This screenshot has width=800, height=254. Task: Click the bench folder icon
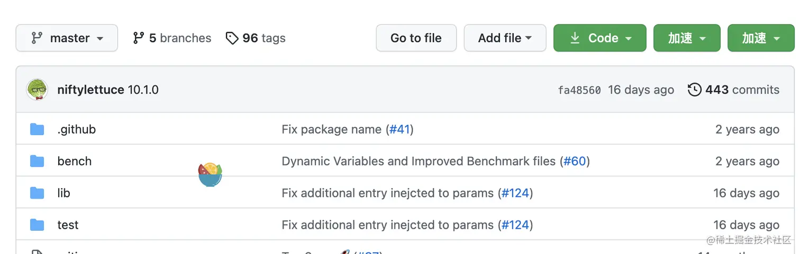coord(37,161)
